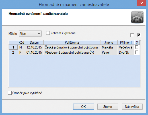Check the X box for Pavel Dvořák
The width and height of the screenshot is (148, 115).
point(137,52)
